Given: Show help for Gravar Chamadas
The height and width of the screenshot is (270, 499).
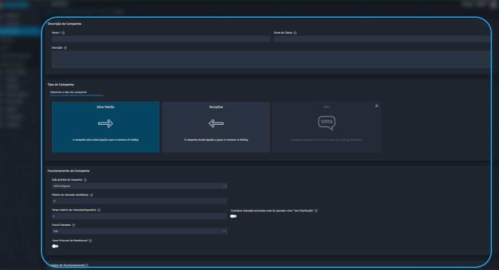Looking at the screenshot, I should [73, 225].
